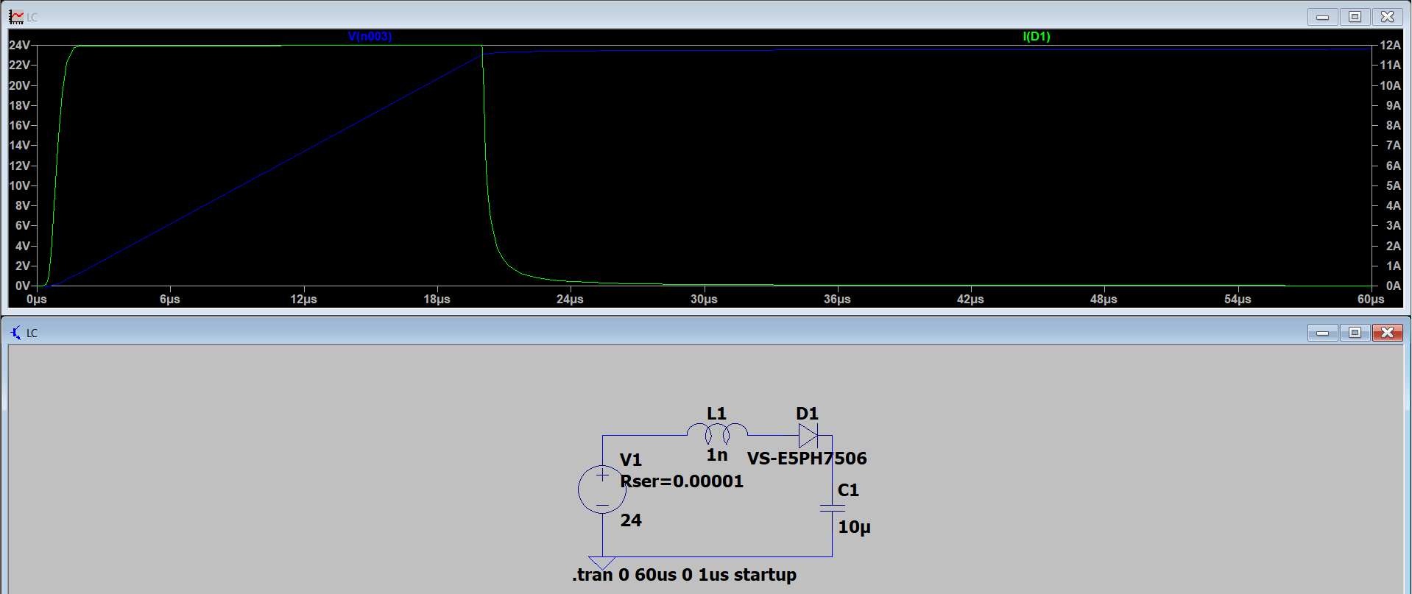1412x594 pixels.
Task: Click the 12A right axis label
Action: [x=1390, y=46]
